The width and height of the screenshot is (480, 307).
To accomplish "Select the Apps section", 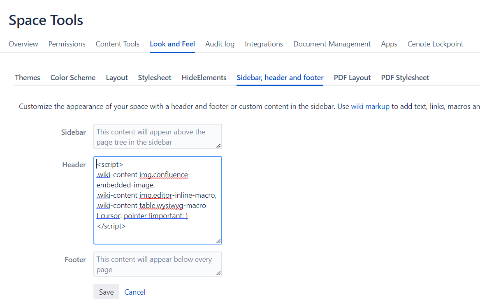I will pos(389,44).
